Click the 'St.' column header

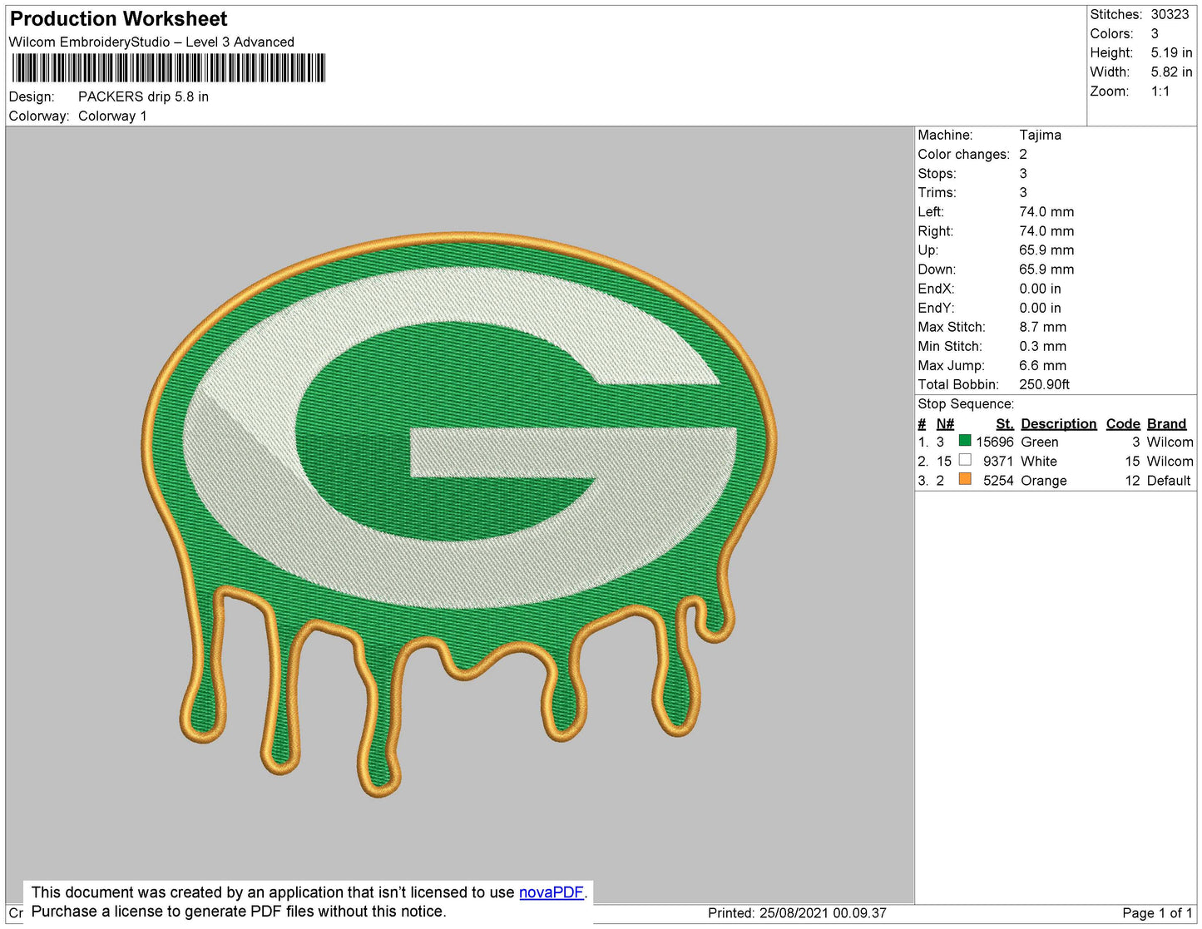click(1004, 424)
